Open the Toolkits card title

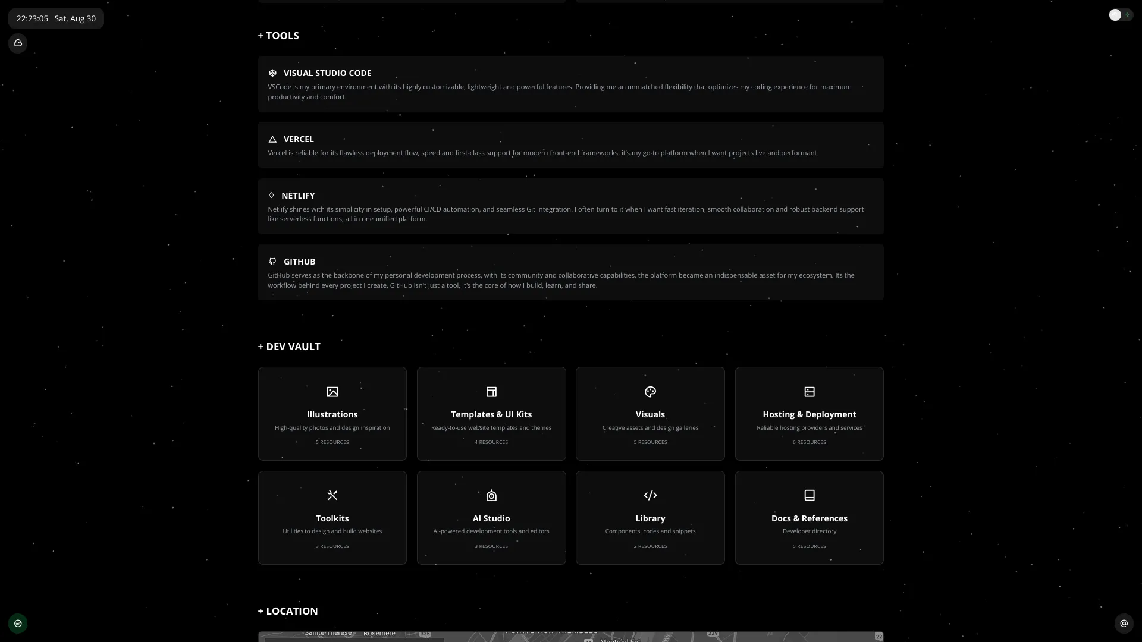[x=332, y=518]
